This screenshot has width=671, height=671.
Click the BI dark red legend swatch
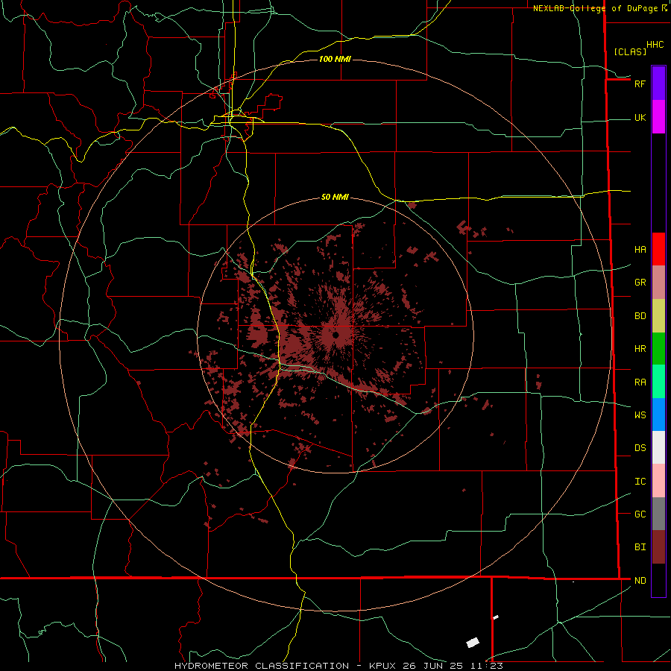658,547
